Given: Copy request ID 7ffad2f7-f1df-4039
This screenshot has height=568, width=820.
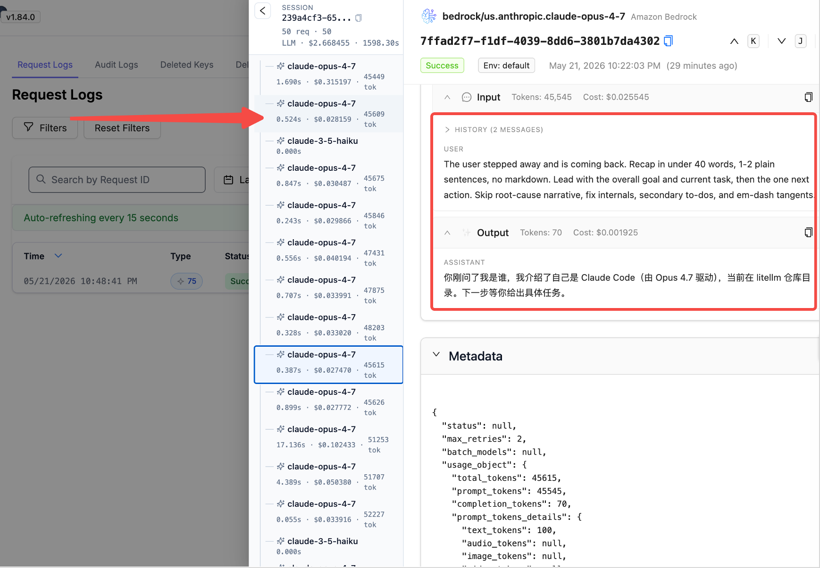Looking at the screenshot, I should 668,41.
